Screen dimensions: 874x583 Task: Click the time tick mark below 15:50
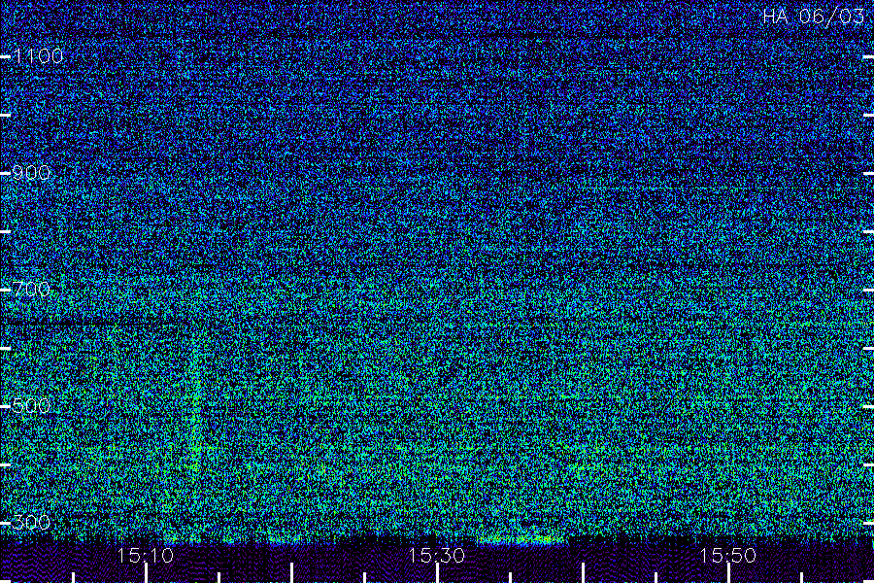(x=728, y=573)
